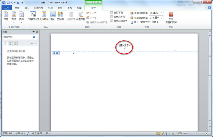This screenshot has width=213, height=137.
Task: Minimize the ribbon with caret icon
Action: tap(205, 8)
